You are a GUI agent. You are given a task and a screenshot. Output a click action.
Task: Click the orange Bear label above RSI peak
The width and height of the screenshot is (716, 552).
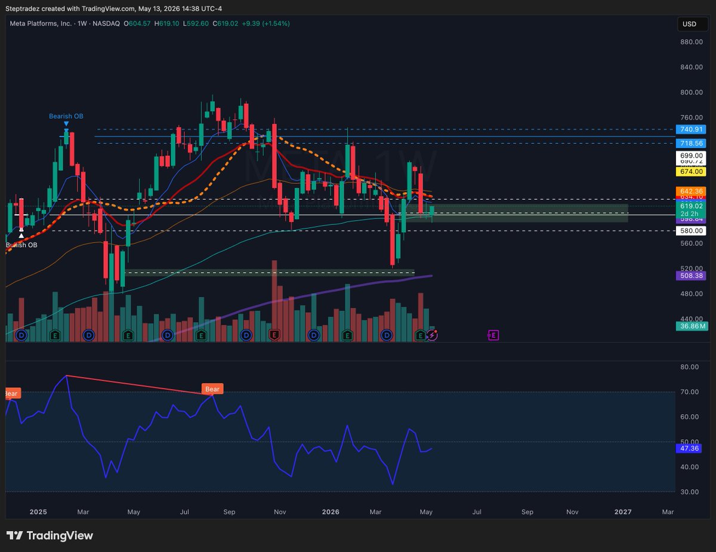click(x=212, y=389)
